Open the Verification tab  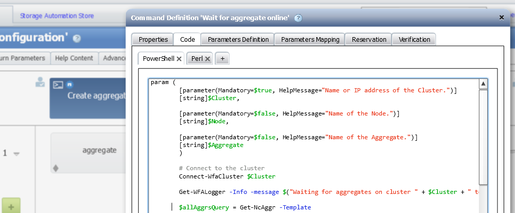click(x=414, y=39)
